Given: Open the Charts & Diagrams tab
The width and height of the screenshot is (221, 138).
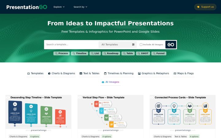Looking at the screenshot, I should point(62,73).
